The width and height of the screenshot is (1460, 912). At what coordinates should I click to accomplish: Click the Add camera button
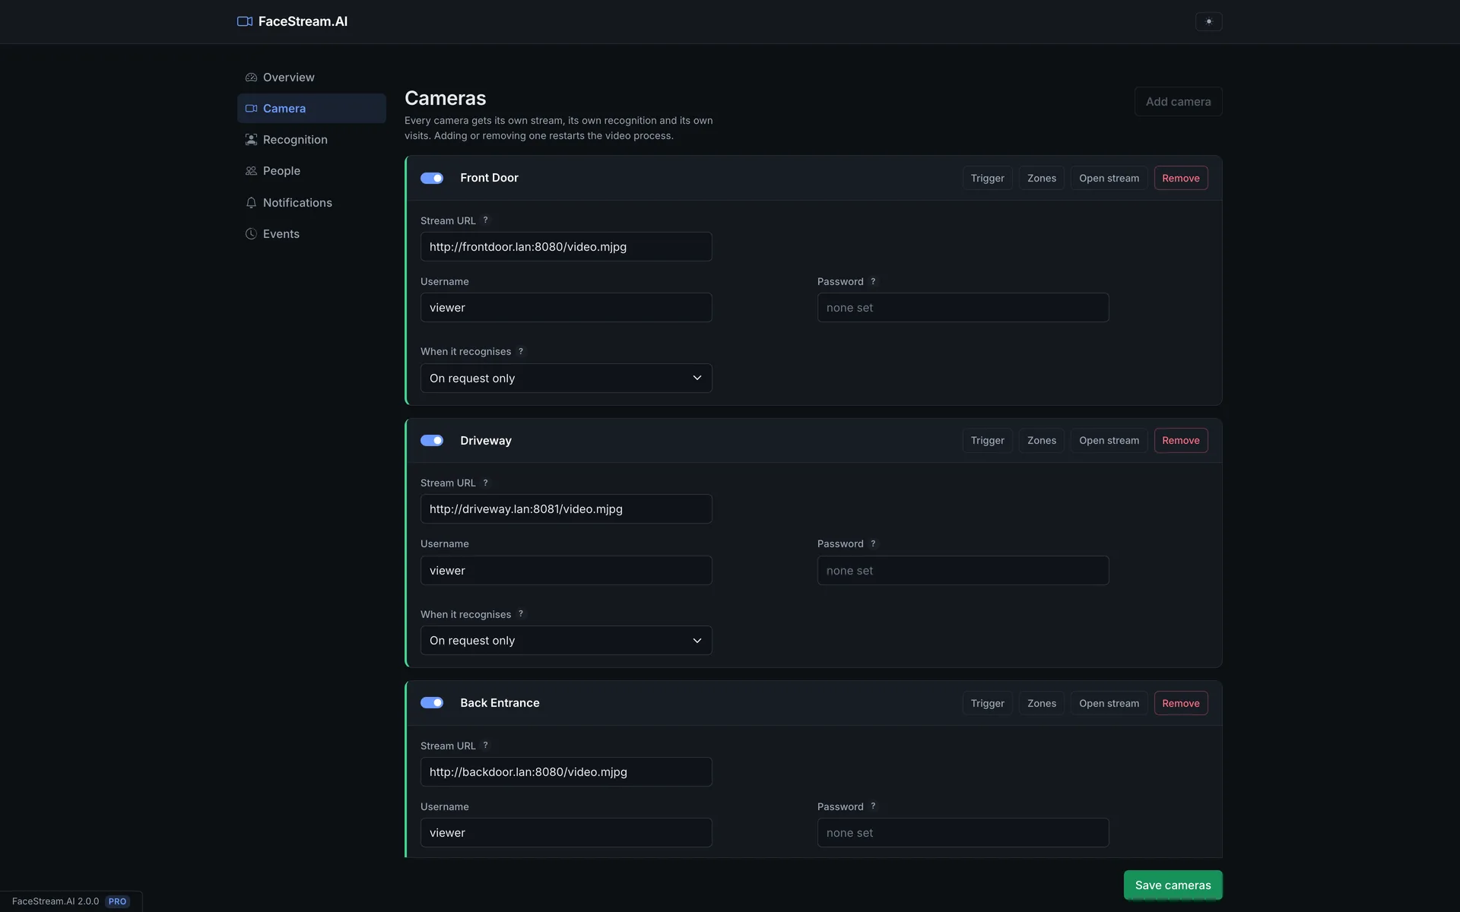pyautogui.click(x=1178, y=102)
